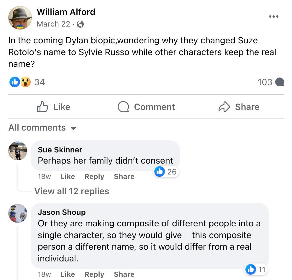
Task: Click the Comment button with speech bubble
Action: pyautogui.click(x=146, y=107)
